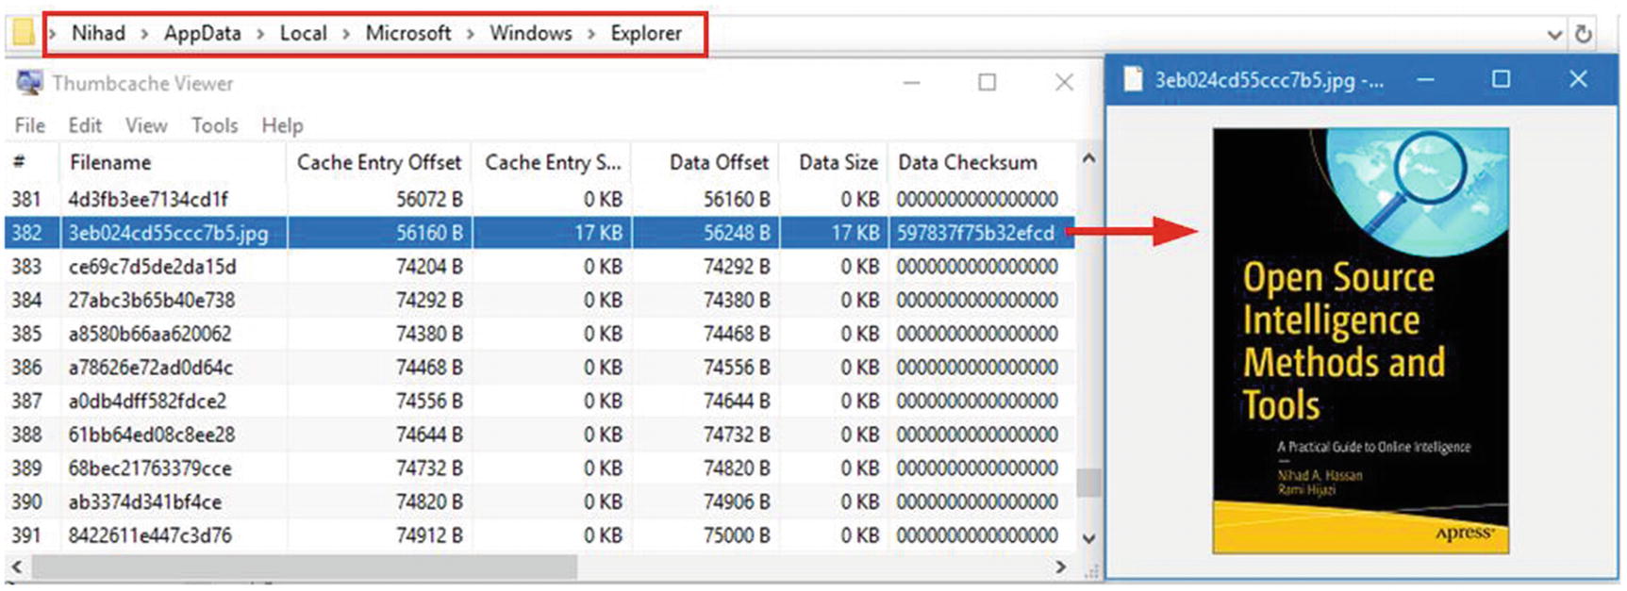Open the Help menu
The image size is (1627, 591).
282,125
